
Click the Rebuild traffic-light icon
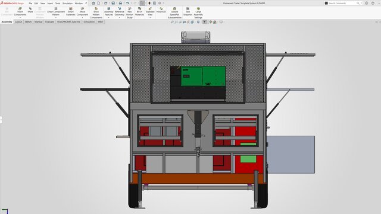coord(149,3)
